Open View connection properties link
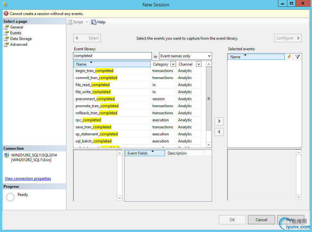Image resolution: width=312 pixels, height=232 pixels. (x=28, y=179)
